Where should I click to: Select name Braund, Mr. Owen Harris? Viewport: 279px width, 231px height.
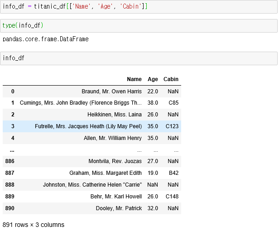pyautogui.click(x=111, y=91)
